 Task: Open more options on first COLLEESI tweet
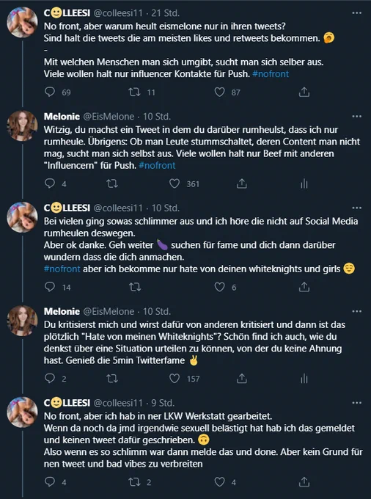(x=356, y=13)
